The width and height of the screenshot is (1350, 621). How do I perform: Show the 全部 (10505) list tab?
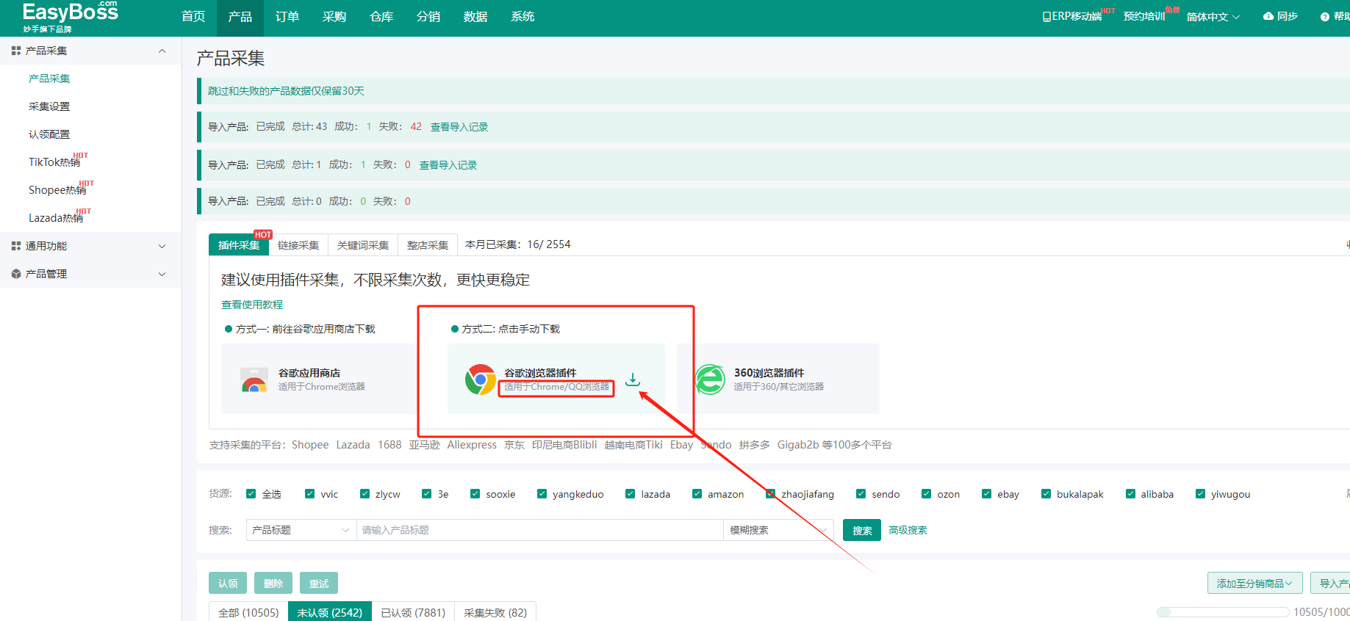point(248,612)
